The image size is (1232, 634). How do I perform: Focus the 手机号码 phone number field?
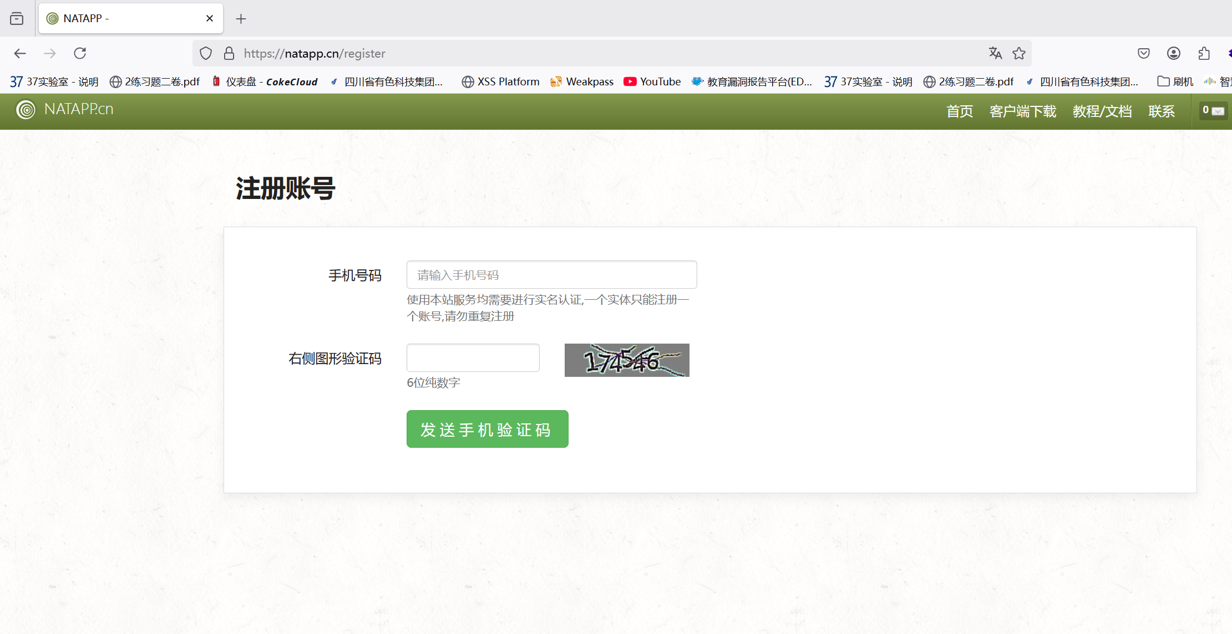tap(551, 275)
